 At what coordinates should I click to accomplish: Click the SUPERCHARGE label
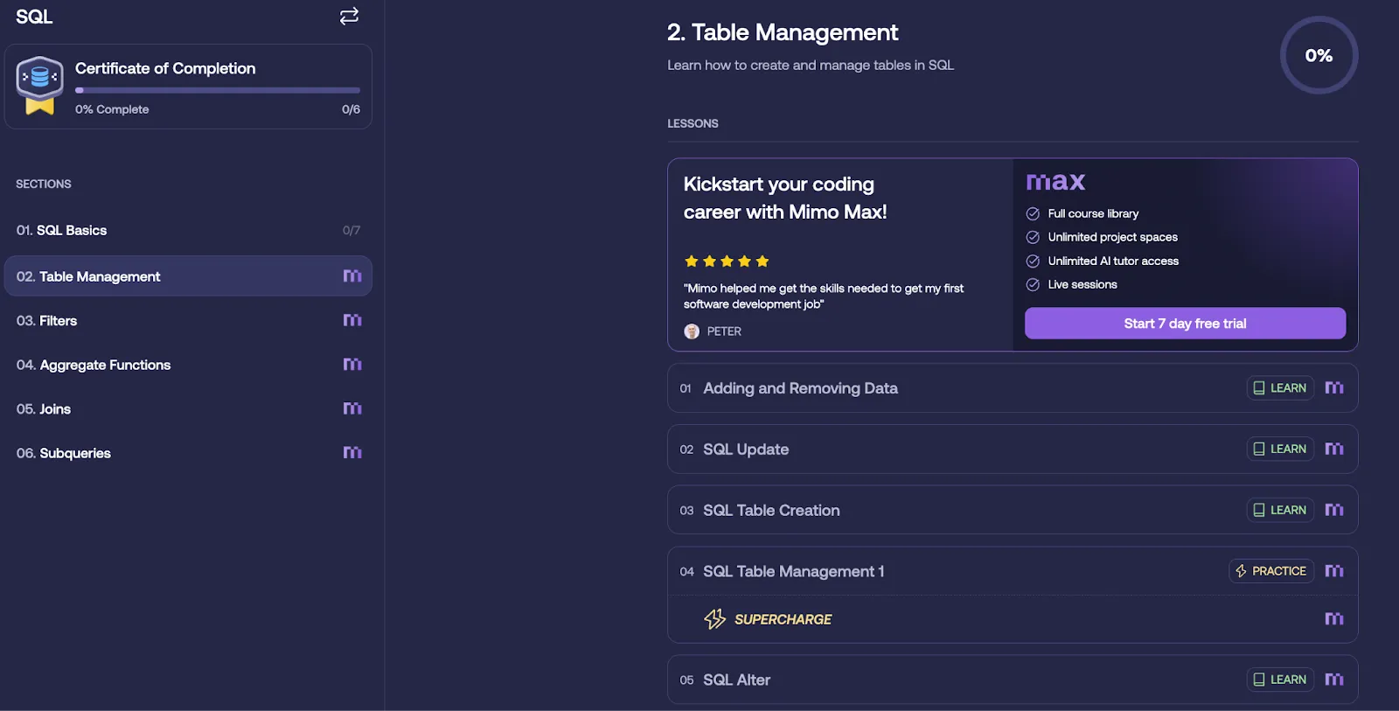783,619
